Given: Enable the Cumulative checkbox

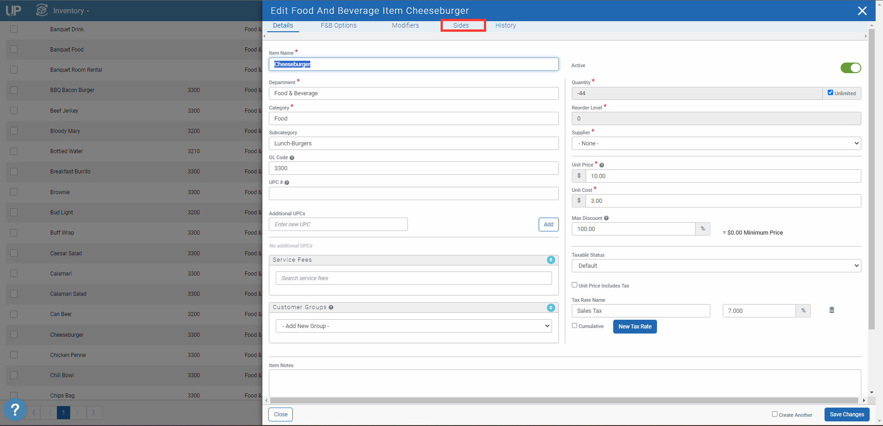Looking at the screenshot, I should click(x=575, y=325).
